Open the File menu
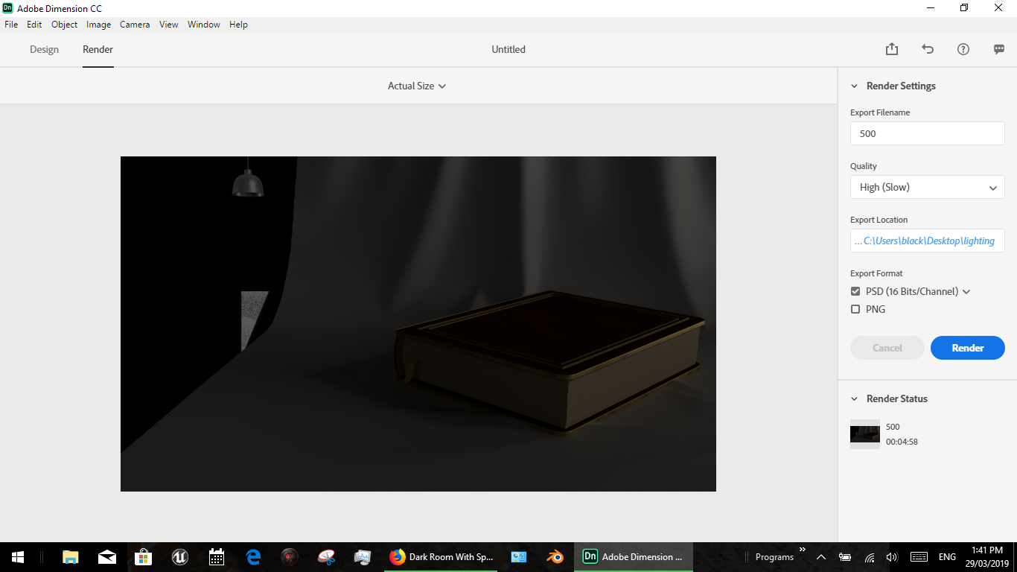The height and width of the screenshot is (572, 1017). tap(11, 25)
